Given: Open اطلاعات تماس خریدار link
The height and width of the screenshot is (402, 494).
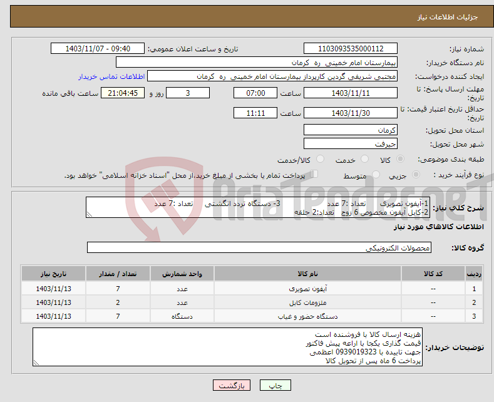Looking at the screenshot, I should tap(111, 76).
